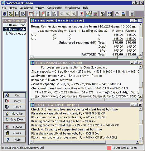145x151 pixels.
Task: Open the Window menu
Action: (x=40, y=8)
